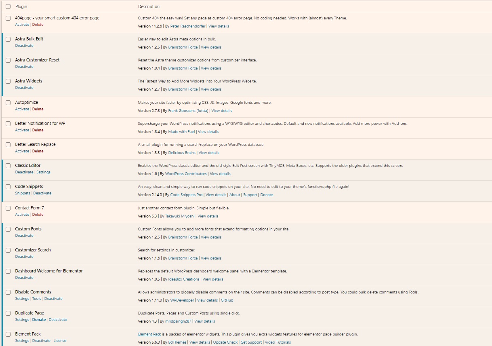Deactivate Astra Widgets plugin
This screenshot has height=346, width=492.
point(24,88)
